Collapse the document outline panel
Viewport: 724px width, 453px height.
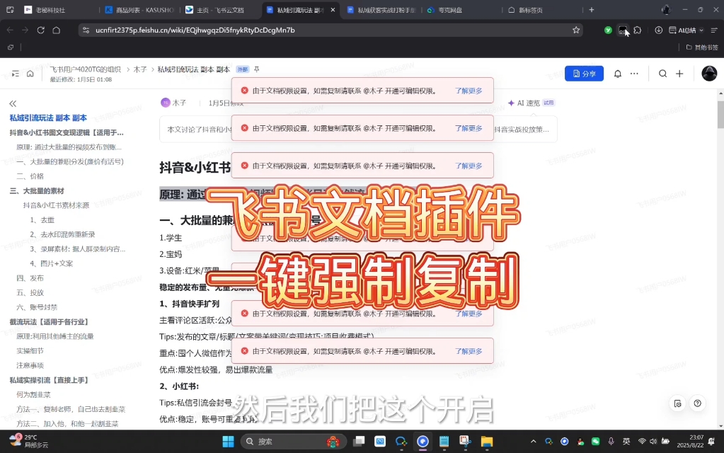(13, 103)
